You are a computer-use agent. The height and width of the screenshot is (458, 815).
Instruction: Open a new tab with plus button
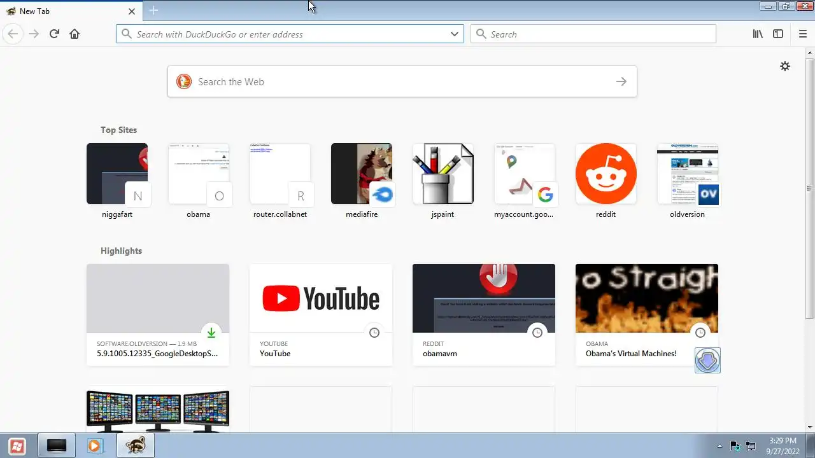point(153,10)
